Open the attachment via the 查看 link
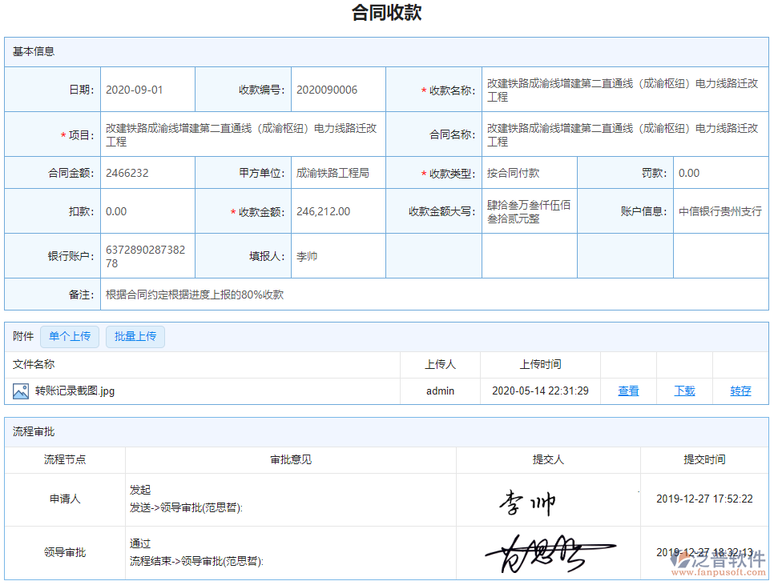 628,391
